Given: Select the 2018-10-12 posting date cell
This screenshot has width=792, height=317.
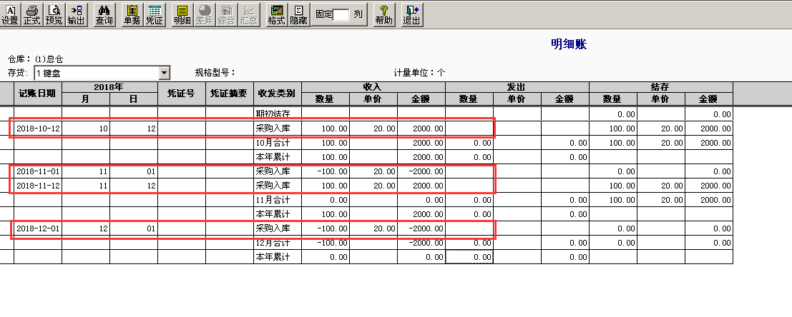Looking at the screenshot, I should [x=37, y=129].
